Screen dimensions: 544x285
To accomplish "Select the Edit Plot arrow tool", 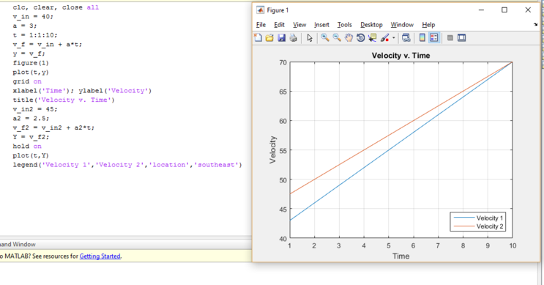I will point(310,38).
